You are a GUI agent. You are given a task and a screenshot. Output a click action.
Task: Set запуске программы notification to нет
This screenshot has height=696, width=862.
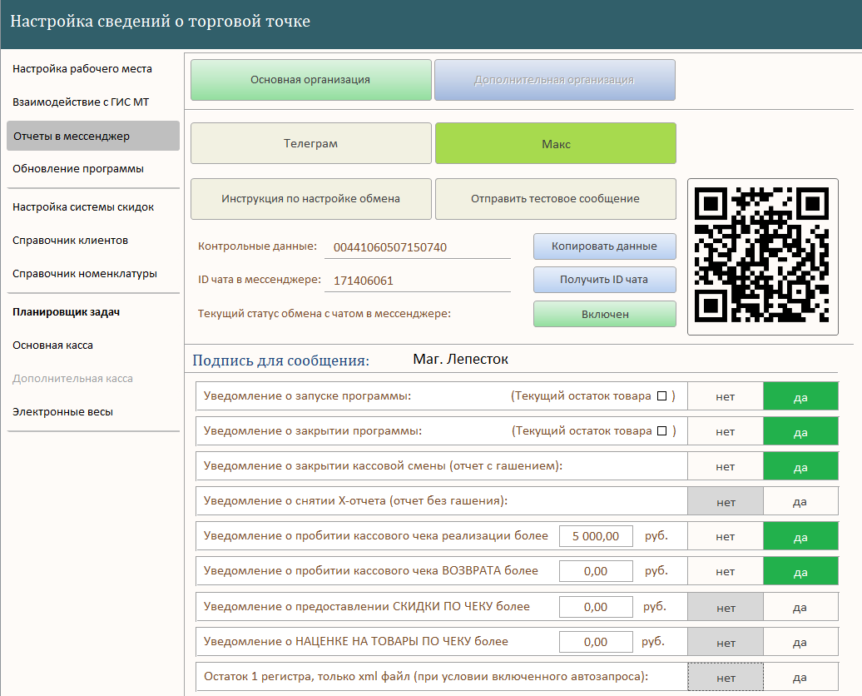click(725, 396)
